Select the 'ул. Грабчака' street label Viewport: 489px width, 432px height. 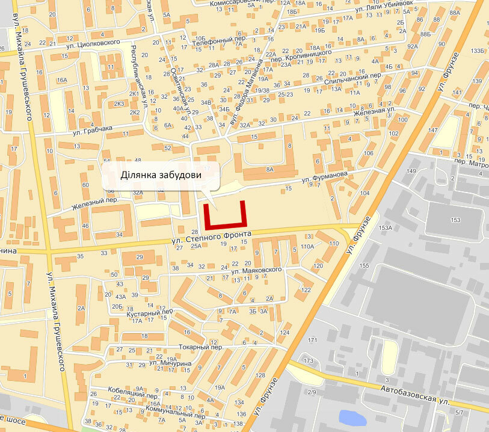92,131
